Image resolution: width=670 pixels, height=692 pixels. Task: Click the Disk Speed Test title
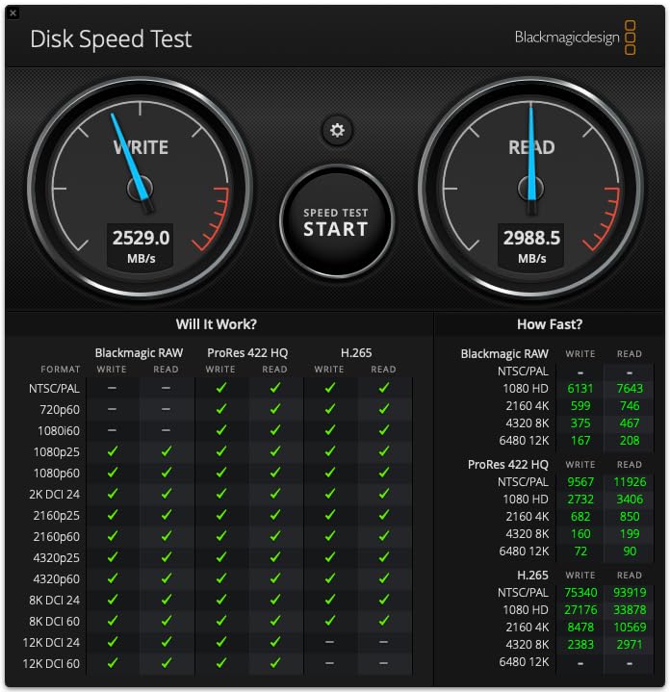[x=111, y=38]
